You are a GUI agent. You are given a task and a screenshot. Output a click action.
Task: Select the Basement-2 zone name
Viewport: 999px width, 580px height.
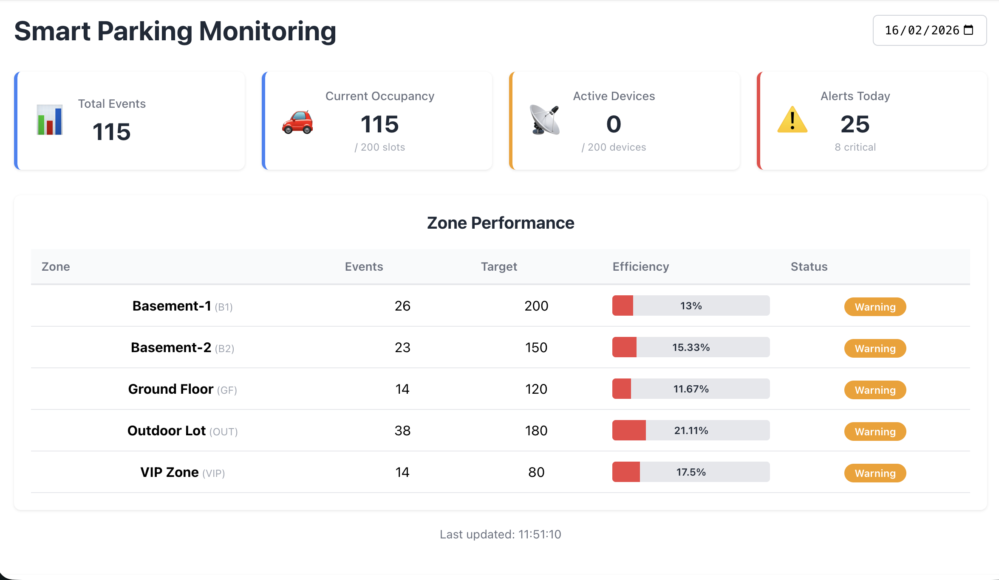click(x=171, y=347)
